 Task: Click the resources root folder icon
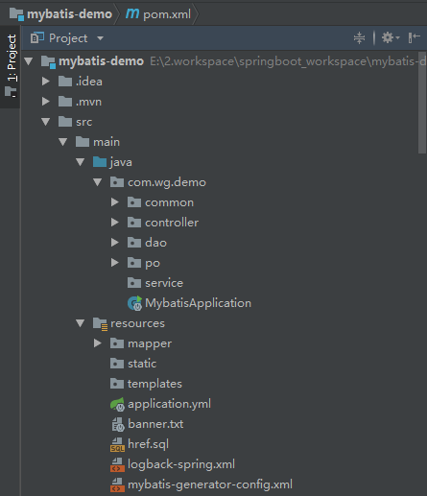click(100, 323)
